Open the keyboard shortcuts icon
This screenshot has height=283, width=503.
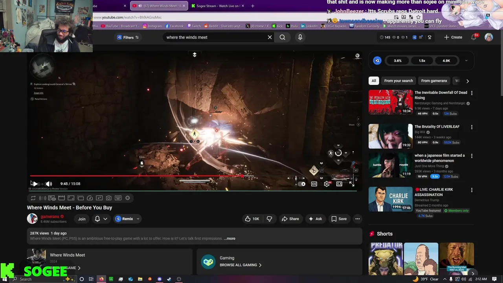(118, 198)
